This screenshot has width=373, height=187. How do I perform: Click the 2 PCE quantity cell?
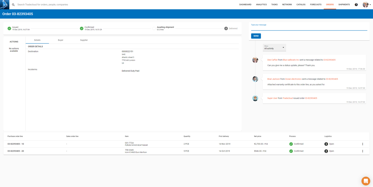click(x=186, y=144)
